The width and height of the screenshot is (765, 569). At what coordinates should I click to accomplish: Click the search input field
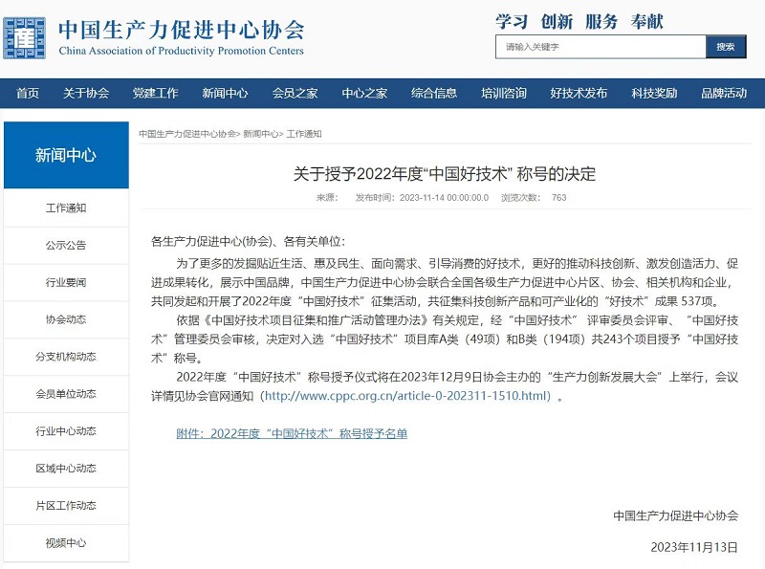tap(600, 46)
